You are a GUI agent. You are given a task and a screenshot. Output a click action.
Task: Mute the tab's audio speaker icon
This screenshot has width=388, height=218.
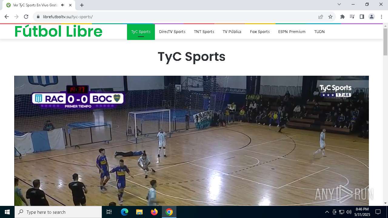click(x=62, y=5)
